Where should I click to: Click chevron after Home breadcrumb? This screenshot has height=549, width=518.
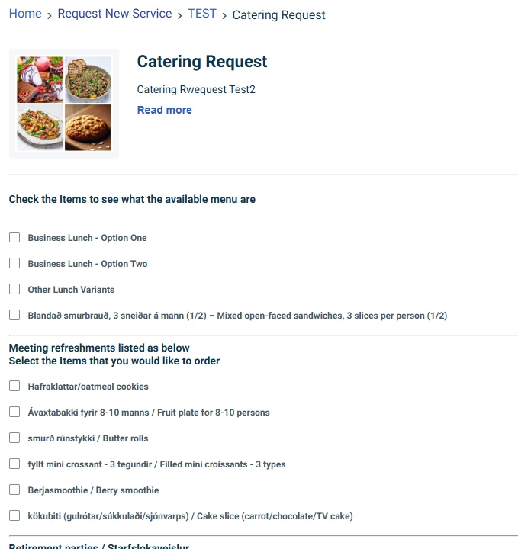coord(50,16)
